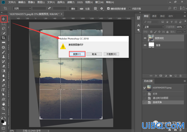
Task: Hide the 背景 layer
Action: coord(145,45)
